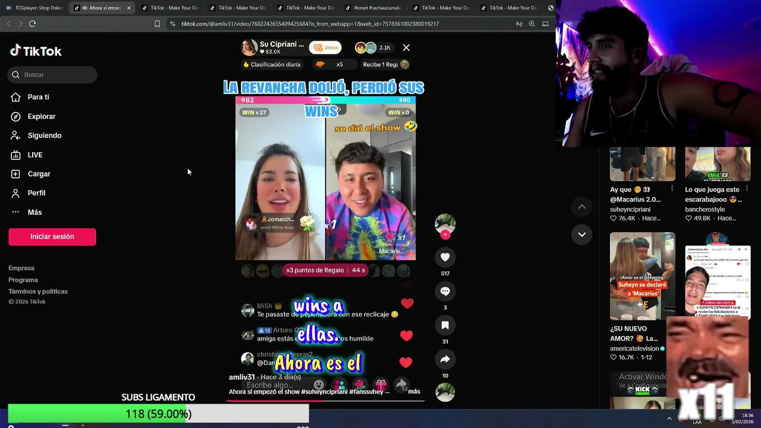Open the 'Lo que juega este escarabajooo' thumbnail
This screenshot has width=761, height=428.
pyautogui.click(x=718, y=164)
